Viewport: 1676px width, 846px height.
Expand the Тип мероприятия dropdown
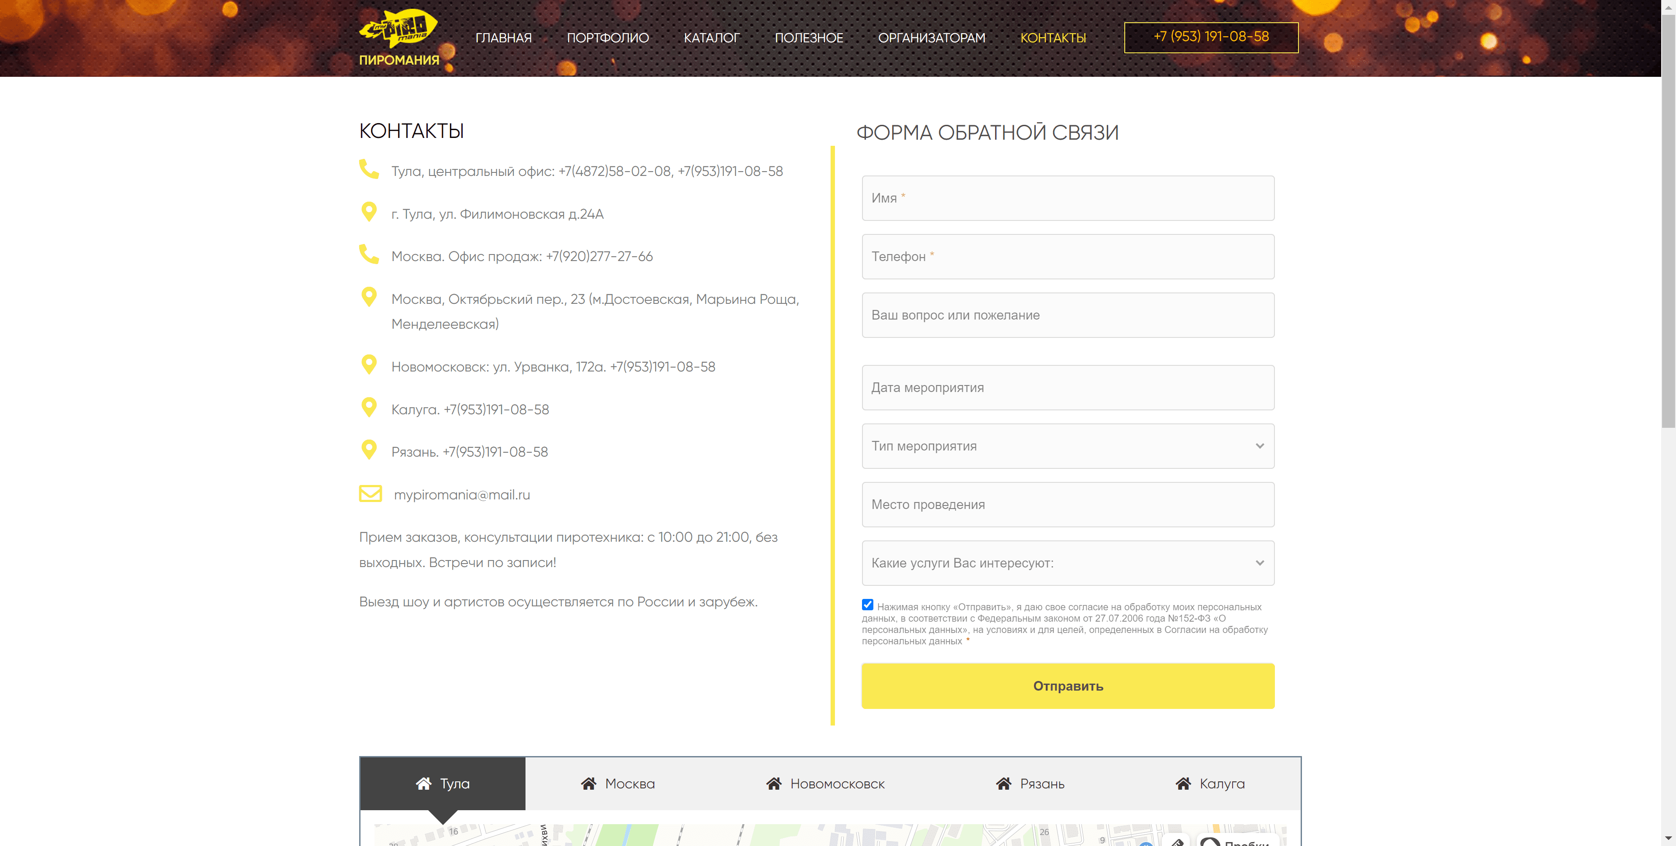pos(1068,446)
